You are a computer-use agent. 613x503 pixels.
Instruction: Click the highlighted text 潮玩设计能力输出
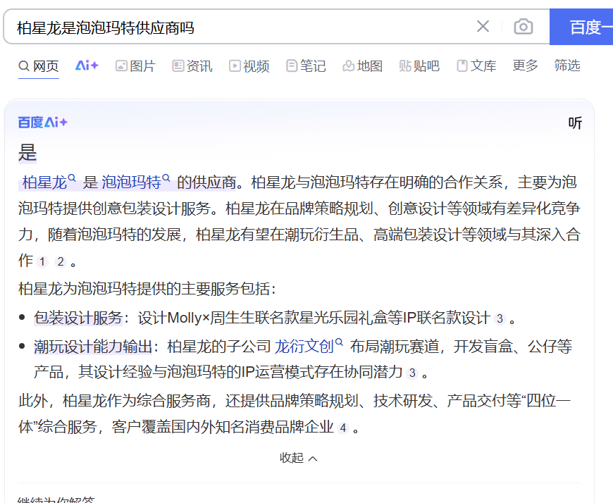click(93, 347)
